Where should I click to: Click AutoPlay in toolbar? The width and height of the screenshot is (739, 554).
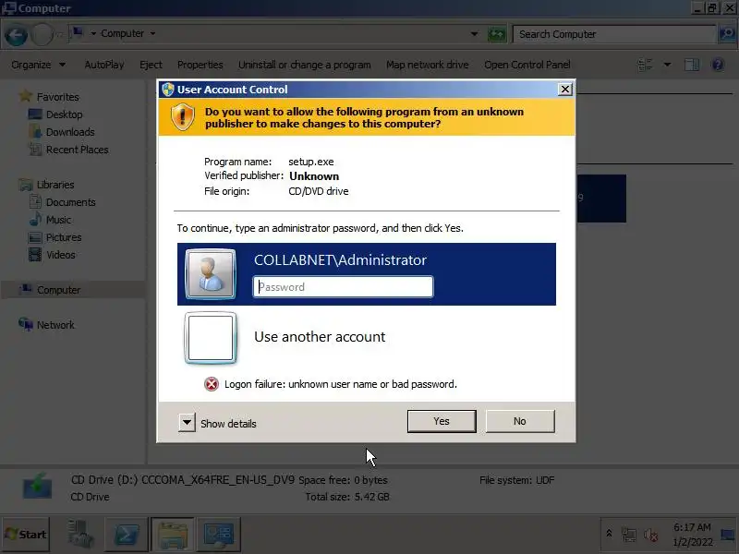tap(104, 65)
